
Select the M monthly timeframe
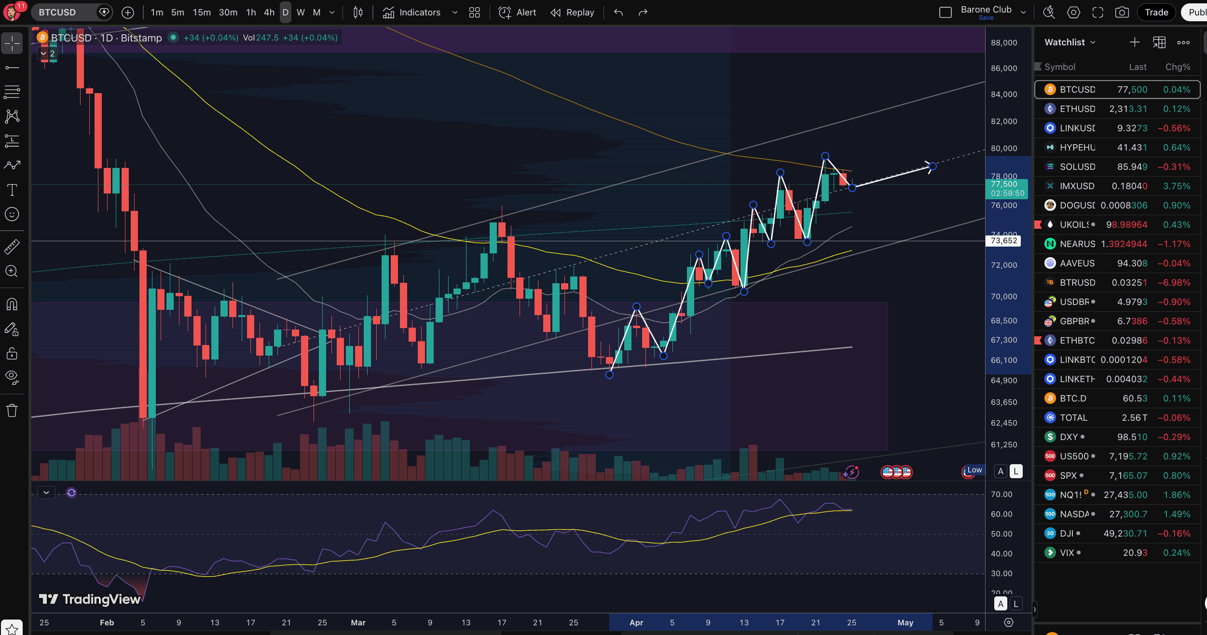pos(316,13)
